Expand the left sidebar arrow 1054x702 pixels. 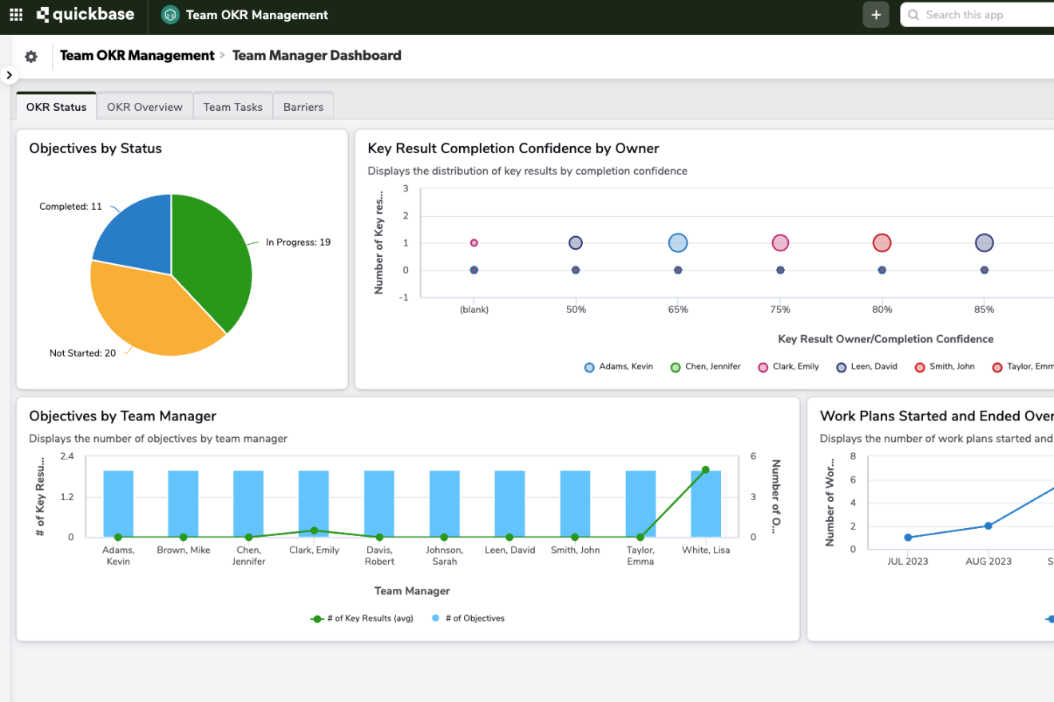pos(9,75)
